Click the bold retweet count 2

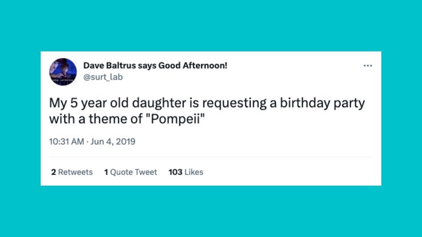click(x=54, y=172)
